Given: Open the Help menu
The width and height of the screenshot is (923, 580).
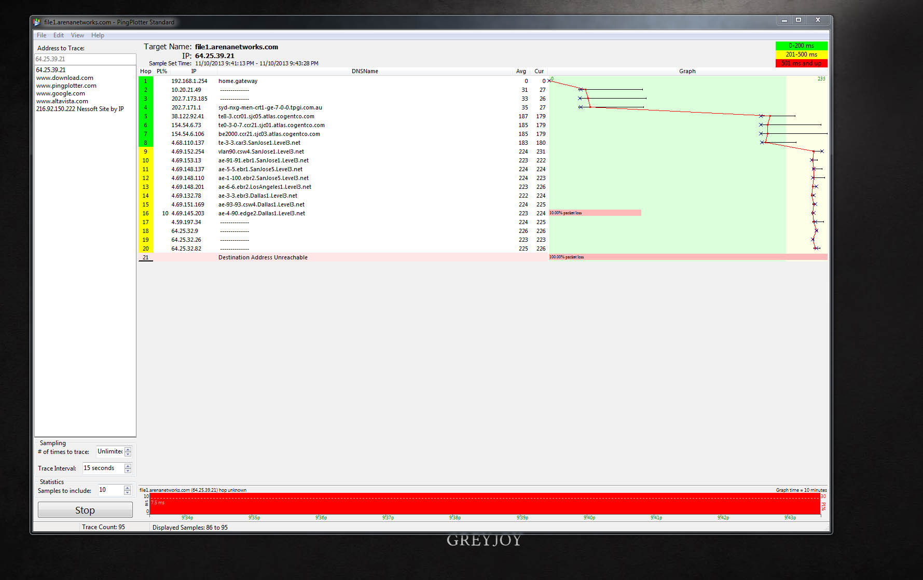Looking at the screenshot, I should tap(98, 35).
